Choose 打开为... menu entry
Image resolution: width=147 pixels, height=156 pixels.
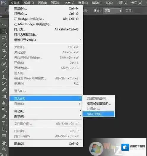[46, 29]
